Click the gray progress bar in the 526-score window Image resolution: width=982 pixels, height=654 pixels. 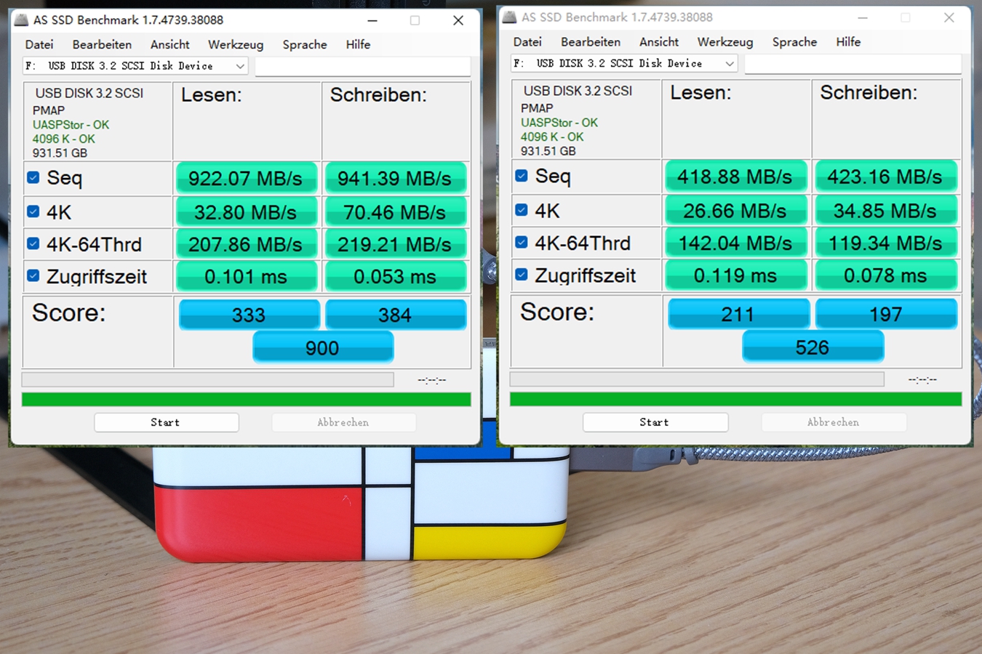697,379
